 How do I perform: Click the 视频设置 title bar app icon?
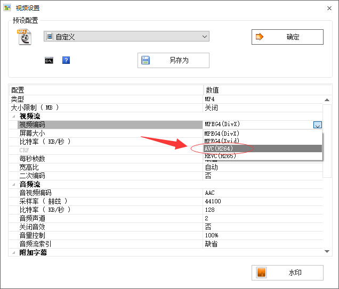pos(7,8)
